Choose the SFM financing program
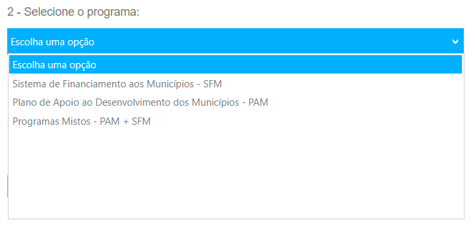This screenshot has height=237, width=475. click(x=236, y=84)
